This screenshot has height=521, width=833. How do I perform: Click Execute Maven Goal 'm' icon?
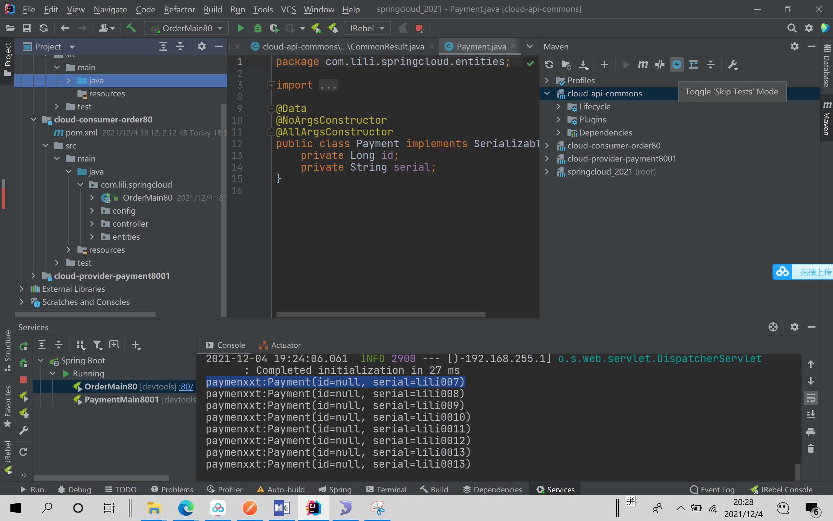(642, 65)
